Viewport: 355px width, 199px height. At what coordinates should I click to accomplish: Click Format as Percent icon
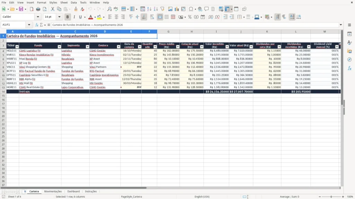pos(190,17)
